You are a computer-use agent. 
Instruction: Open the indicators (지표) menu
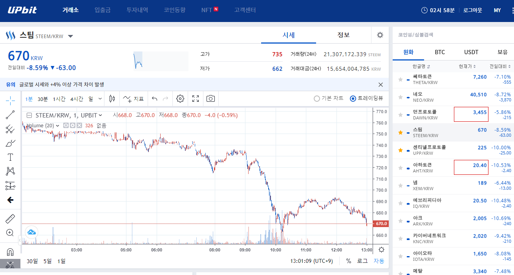[133, 99]
